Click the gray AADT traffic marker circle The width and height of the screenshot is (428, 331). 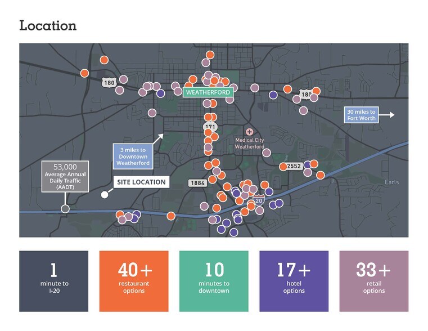point(65,209)
